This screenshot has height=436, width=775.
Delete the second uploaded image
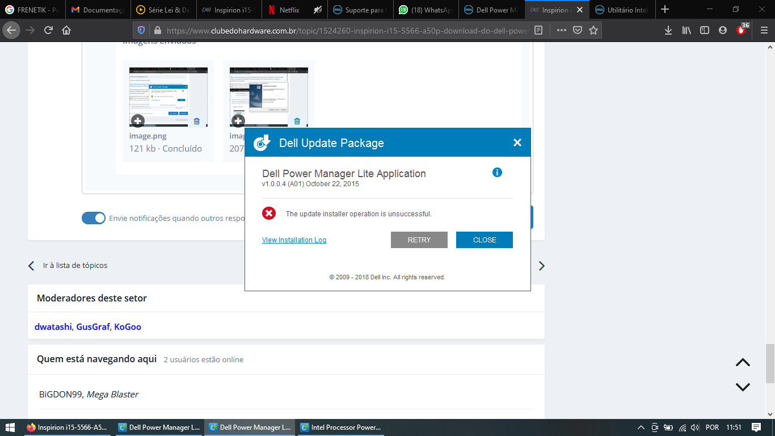(x=297, y=121)
